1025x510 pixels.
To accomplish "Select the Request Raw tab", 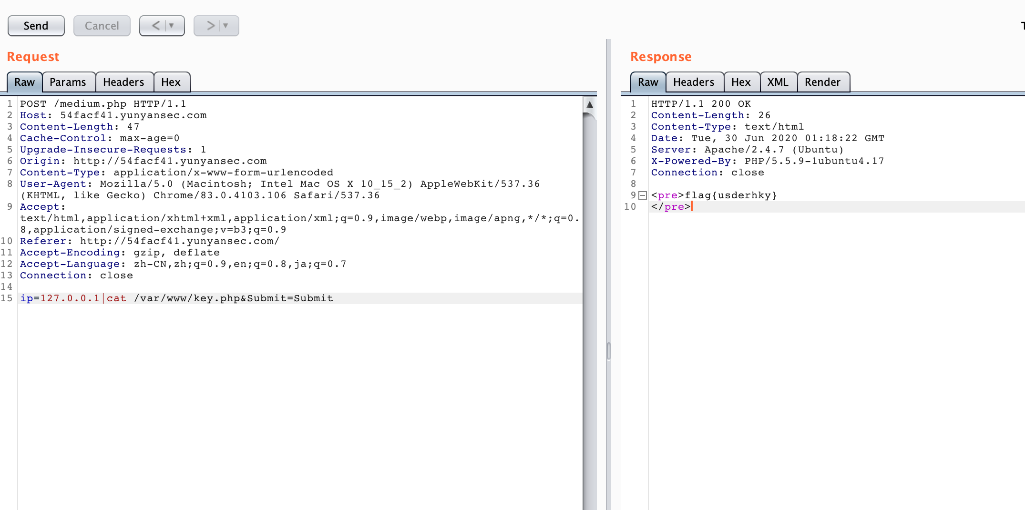I will [x=24, y=82].
